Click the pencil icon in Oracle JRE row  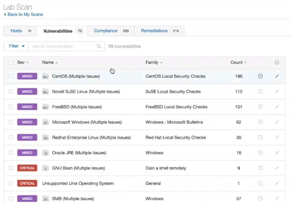277,153
